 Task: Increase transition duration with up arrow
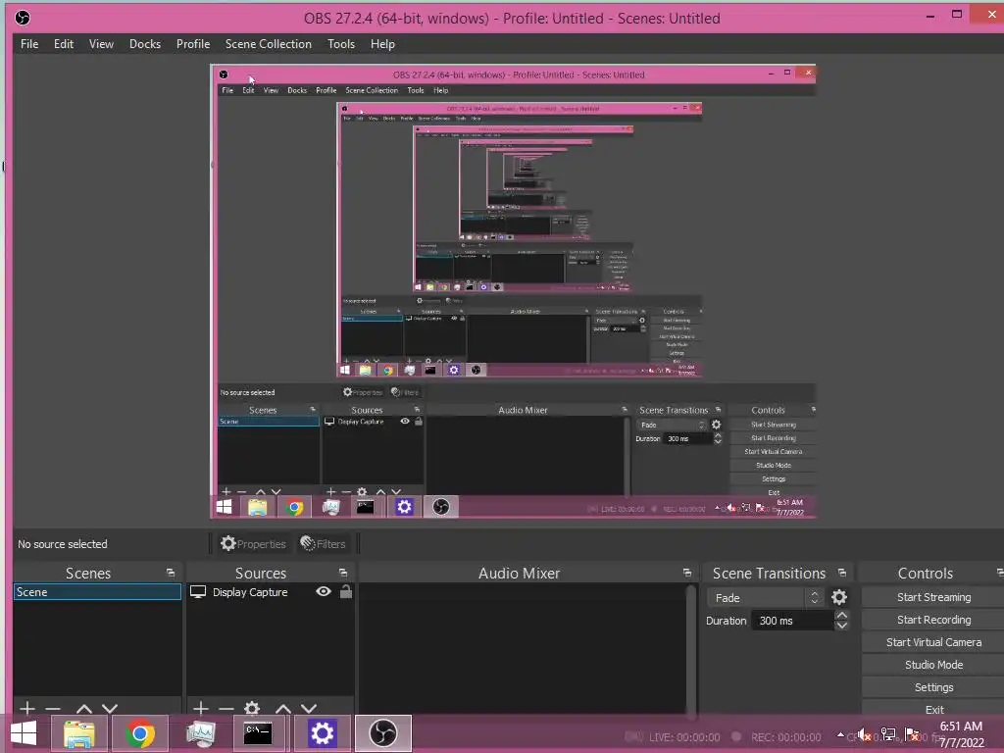pyautogui.click(x=842, y=616)
